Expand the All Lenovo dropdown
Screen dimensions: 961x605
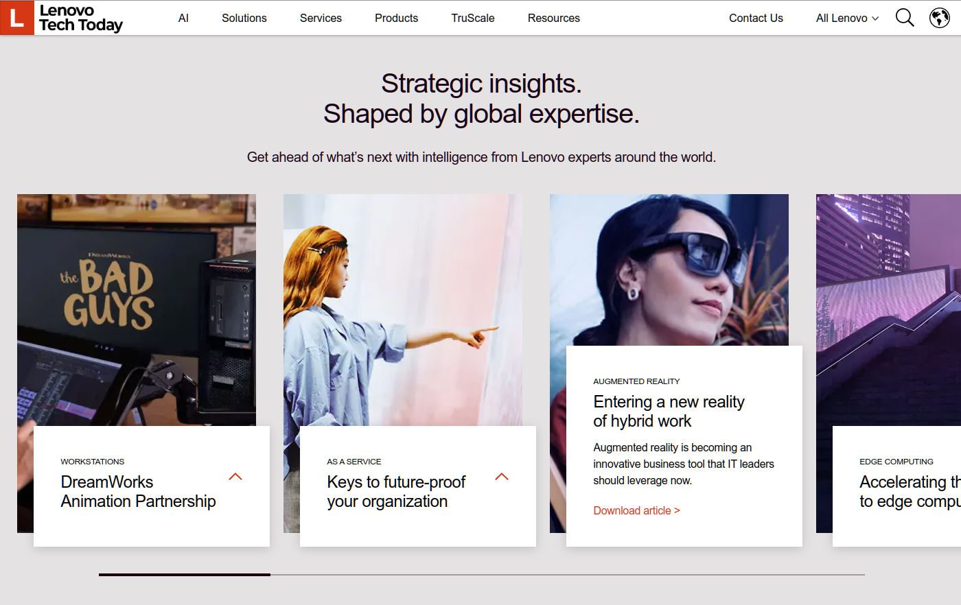click(x=846, y=19)
